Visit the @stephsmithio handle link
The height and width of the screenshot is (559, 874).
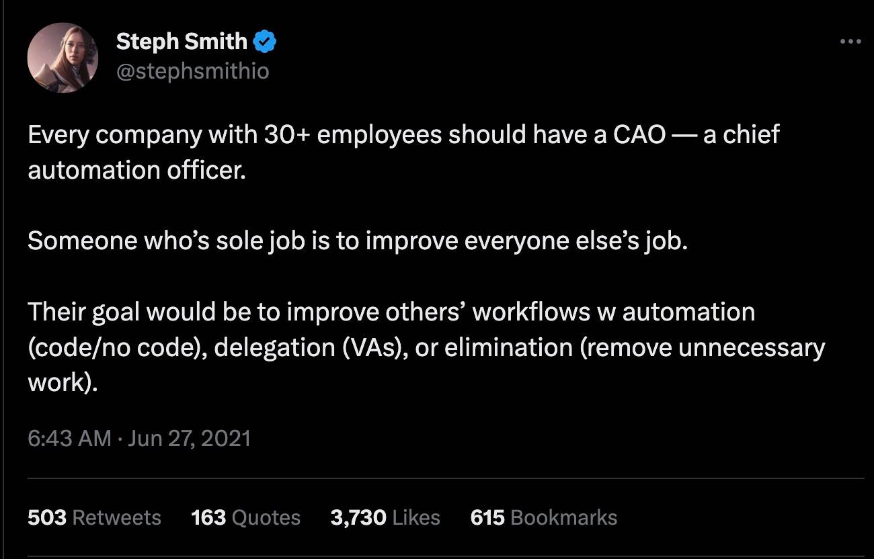[x=192, y=71]
